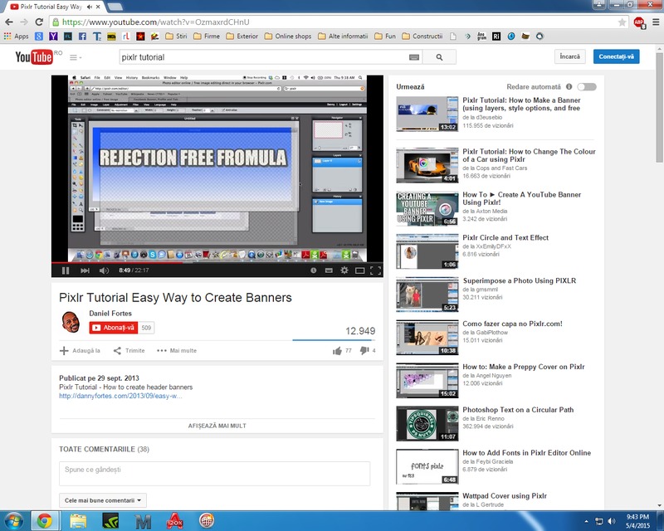This screenshot has width=664, height=531.
Task: Open Cele mai bune comentarii sort dropdown
Action: pos(102,500)
